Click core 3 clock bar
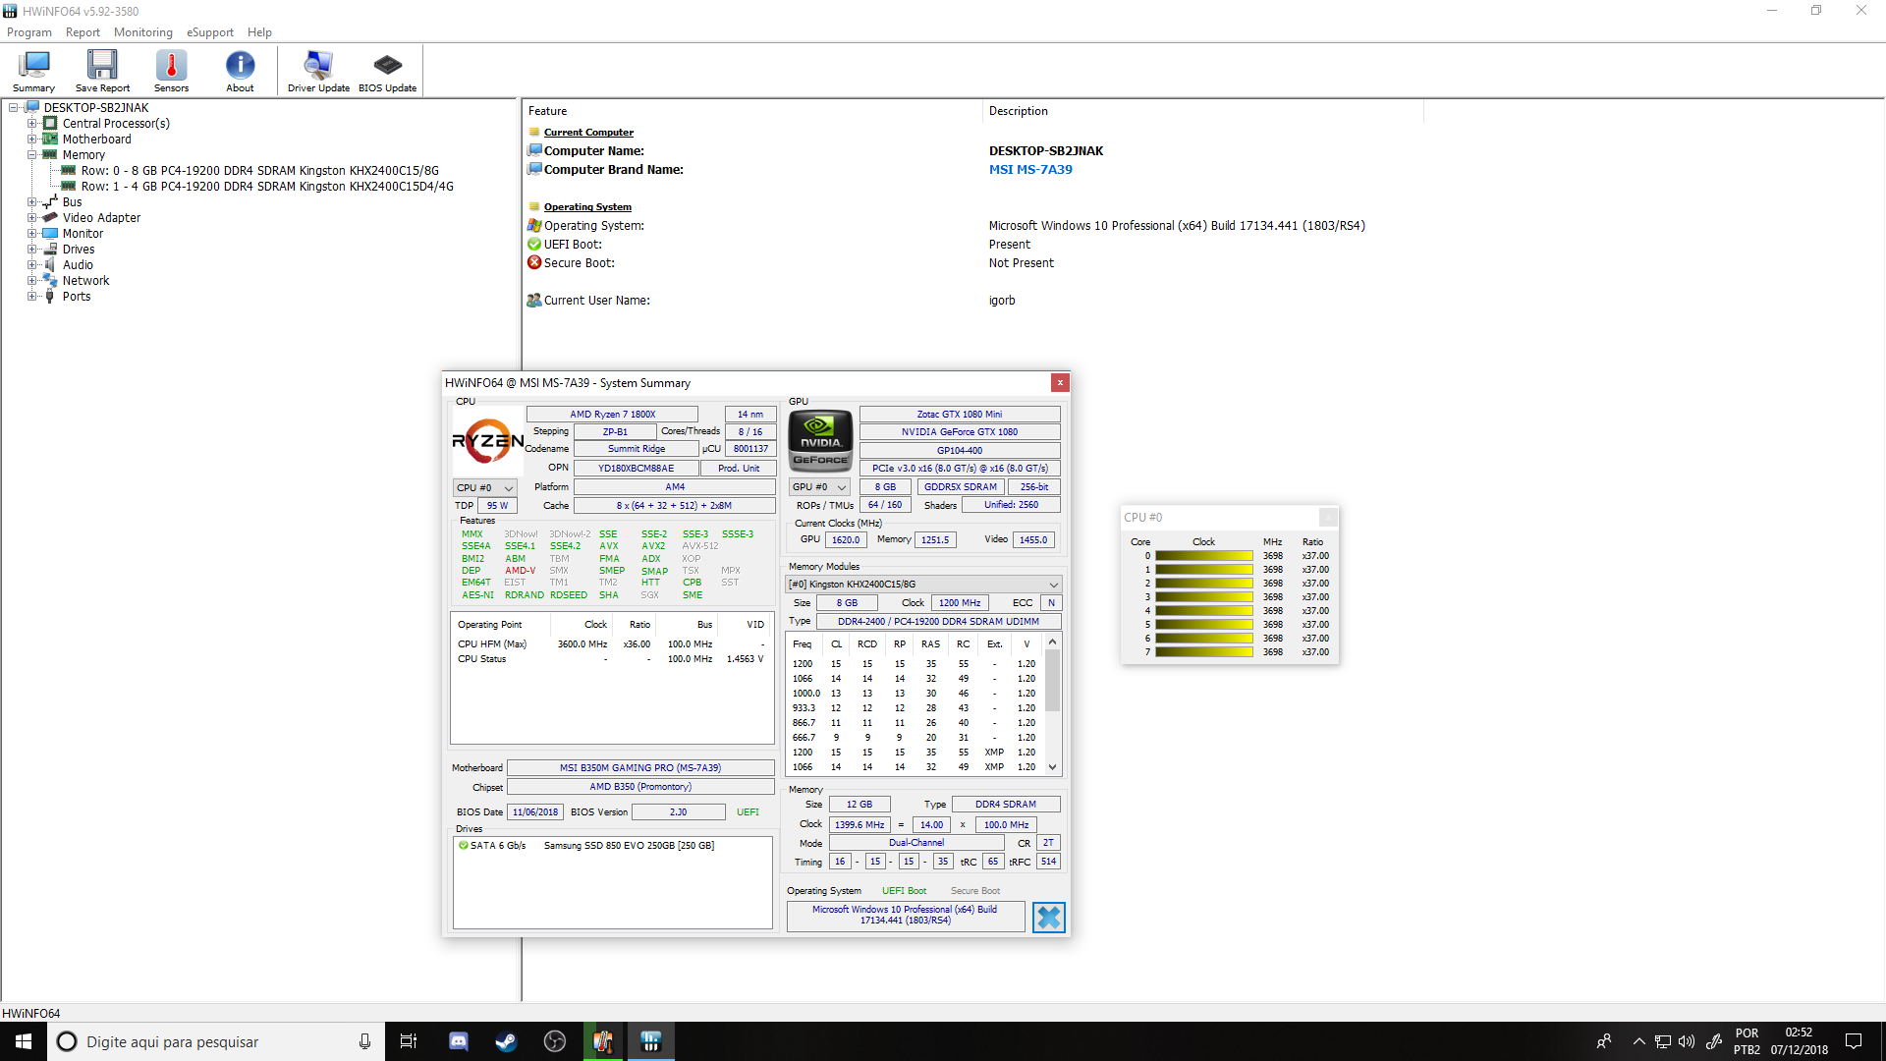 [x=1204, y=597]
